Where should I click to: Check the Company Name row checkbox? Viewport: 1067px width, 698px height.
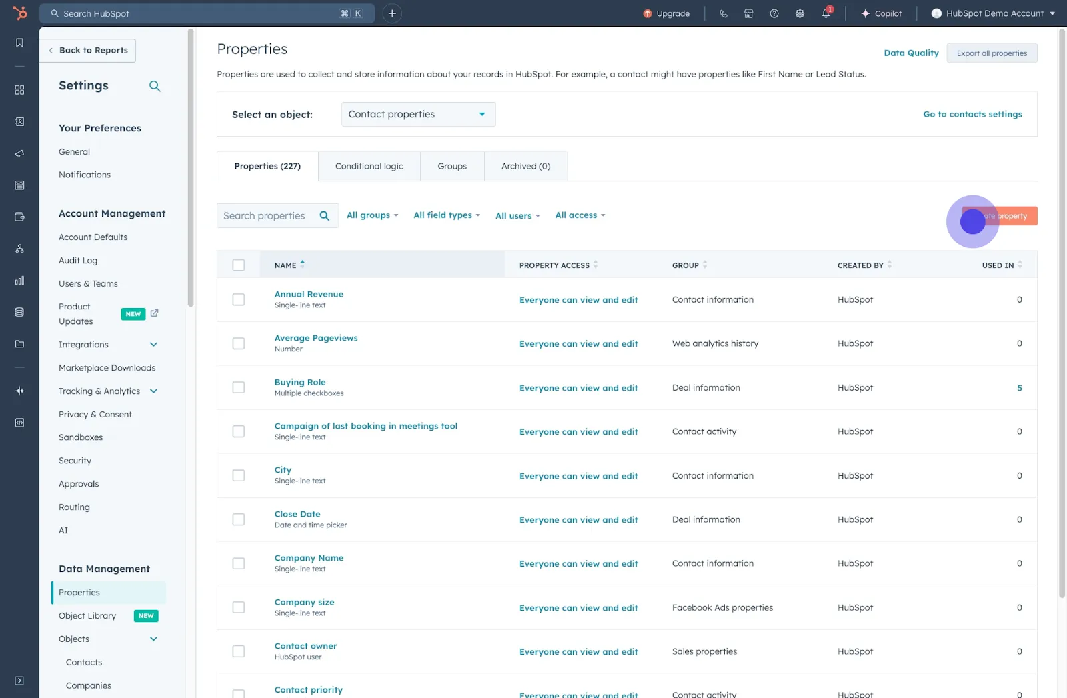click(x=239, y=563)
